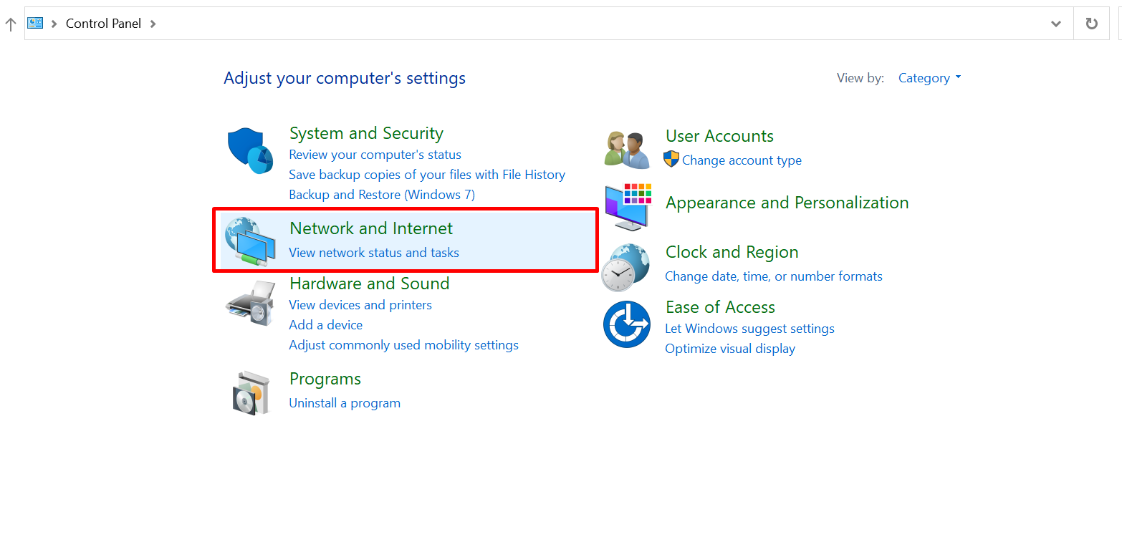Click Change account type link
The height and width of the screenshot is (542, 1122).
click(x=742, y=160)
